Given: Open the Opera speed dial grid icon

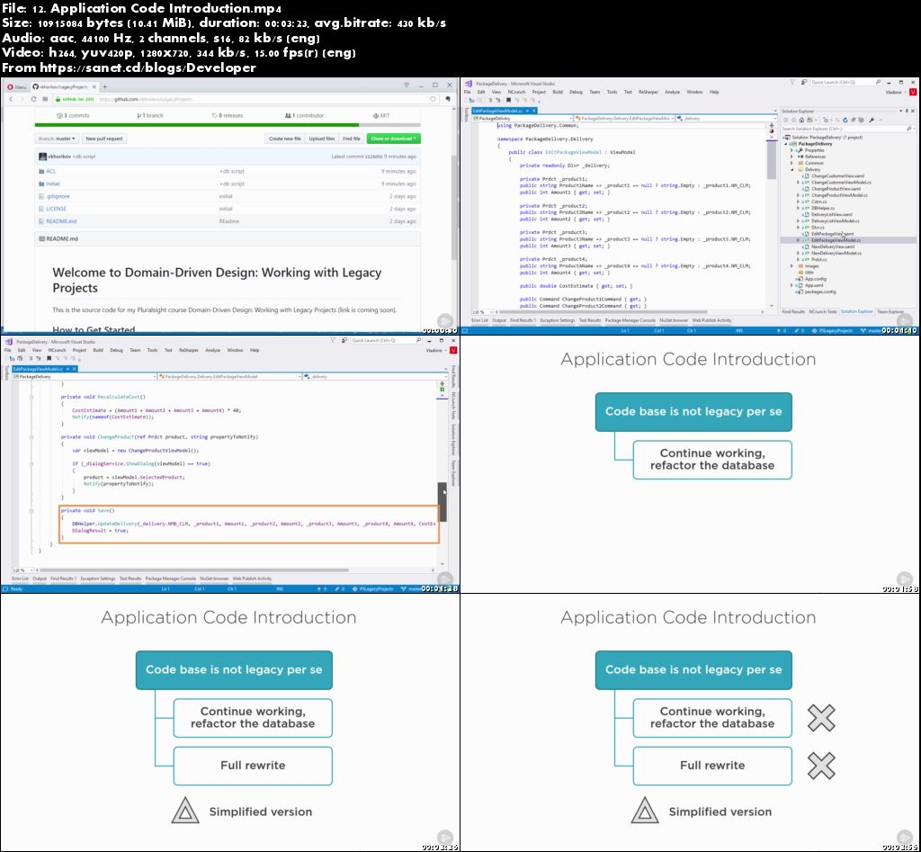Looking at the screenshot, I should coord(45,99).
